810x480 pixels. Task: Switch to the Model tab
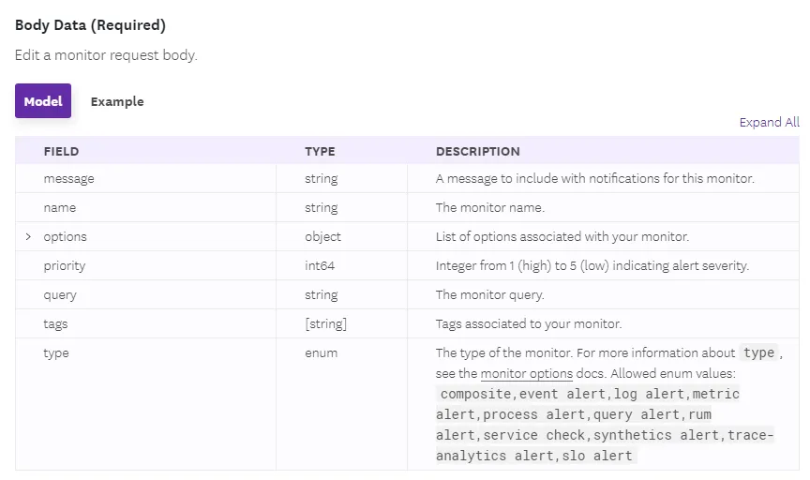pyautogui.click(x=43, y=101)
